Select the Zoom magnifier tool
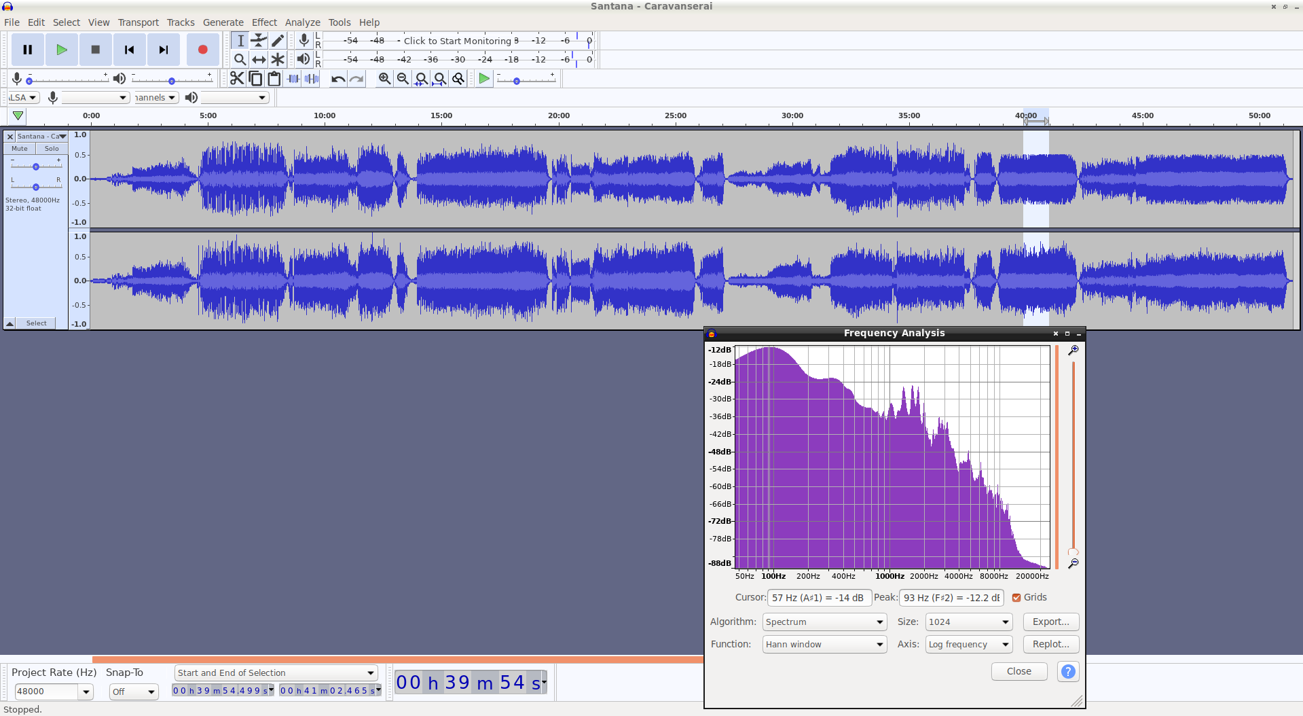The width and height of the screenshot is (1303, 716). click(240, 59)
